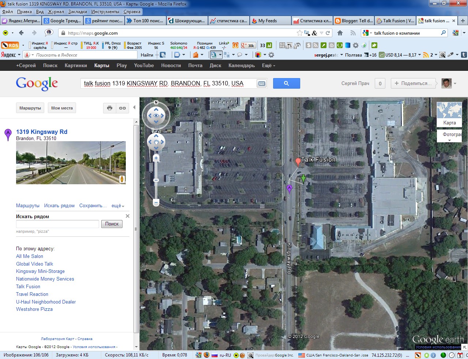Screen dimensions: 468x359
Task: Click the Google +1 30k counter button
Action: coord(248,45)
